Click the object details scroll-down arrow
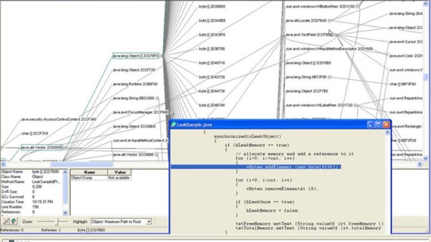Image resolution: width=431 pixels, height=242 pixels. 65,212
